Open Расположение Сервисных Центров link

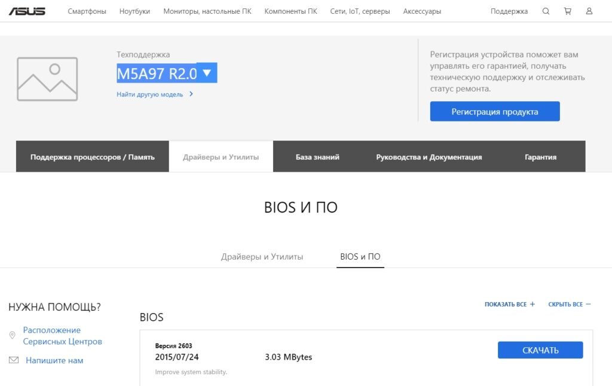tap(62, 336)
